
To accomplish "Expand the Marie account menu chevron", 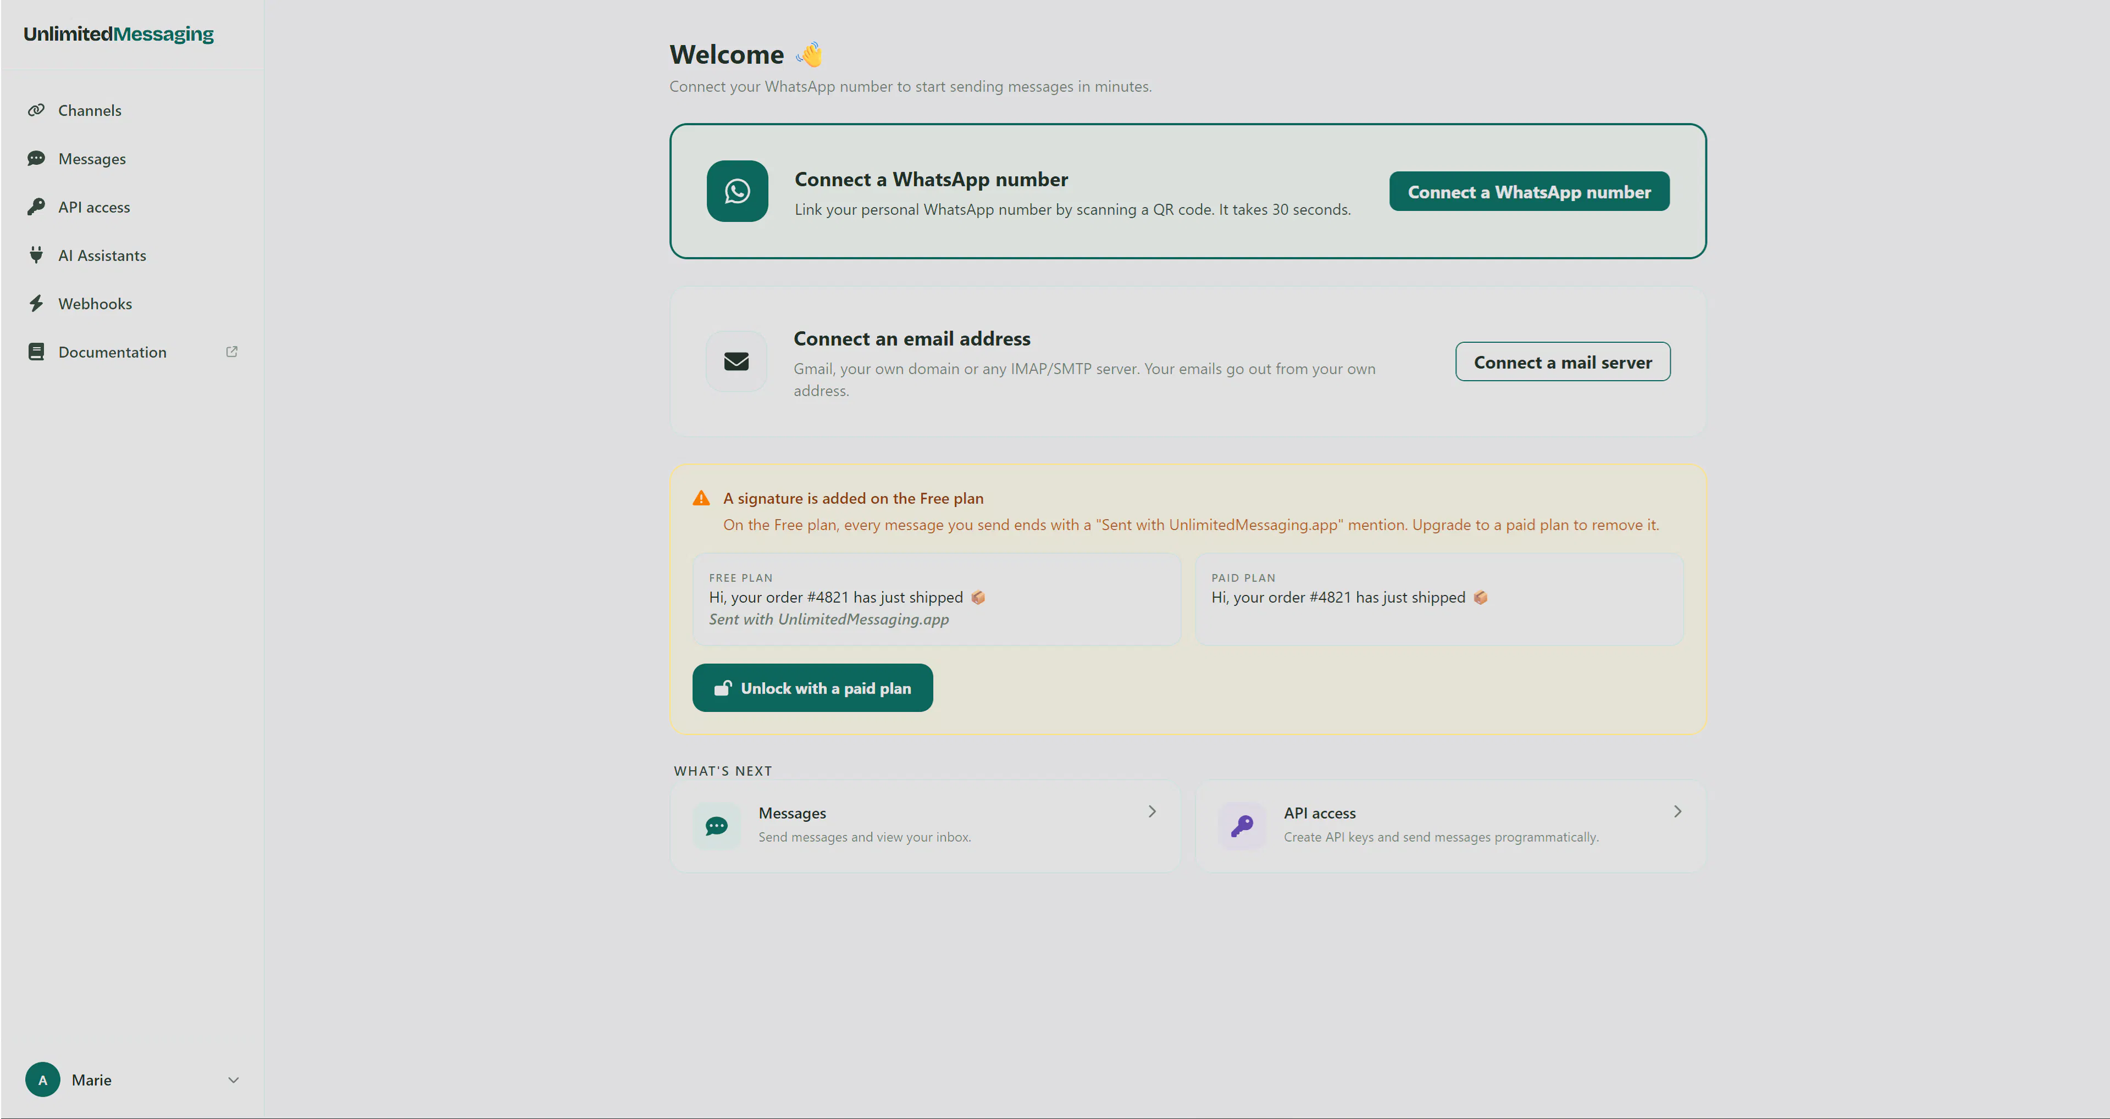I will pyautogui.click(x=234, y=1079).
